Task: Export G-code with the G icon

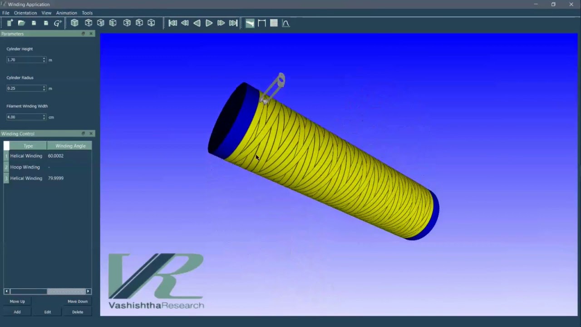Action: coord(58,23)
